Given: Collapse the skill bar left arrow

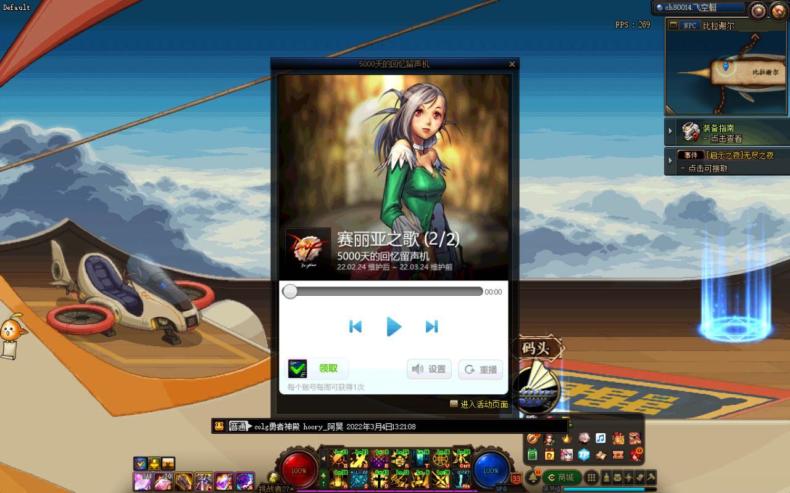Looking at the screenshot, I should tap(323, 458).
